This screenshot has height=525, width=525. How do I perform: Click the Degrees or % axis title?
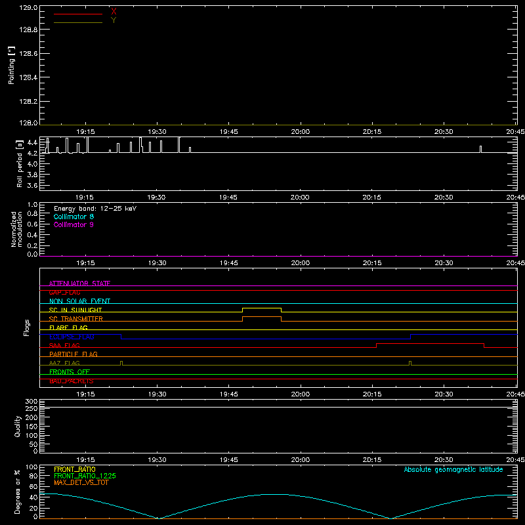[18, 492]
